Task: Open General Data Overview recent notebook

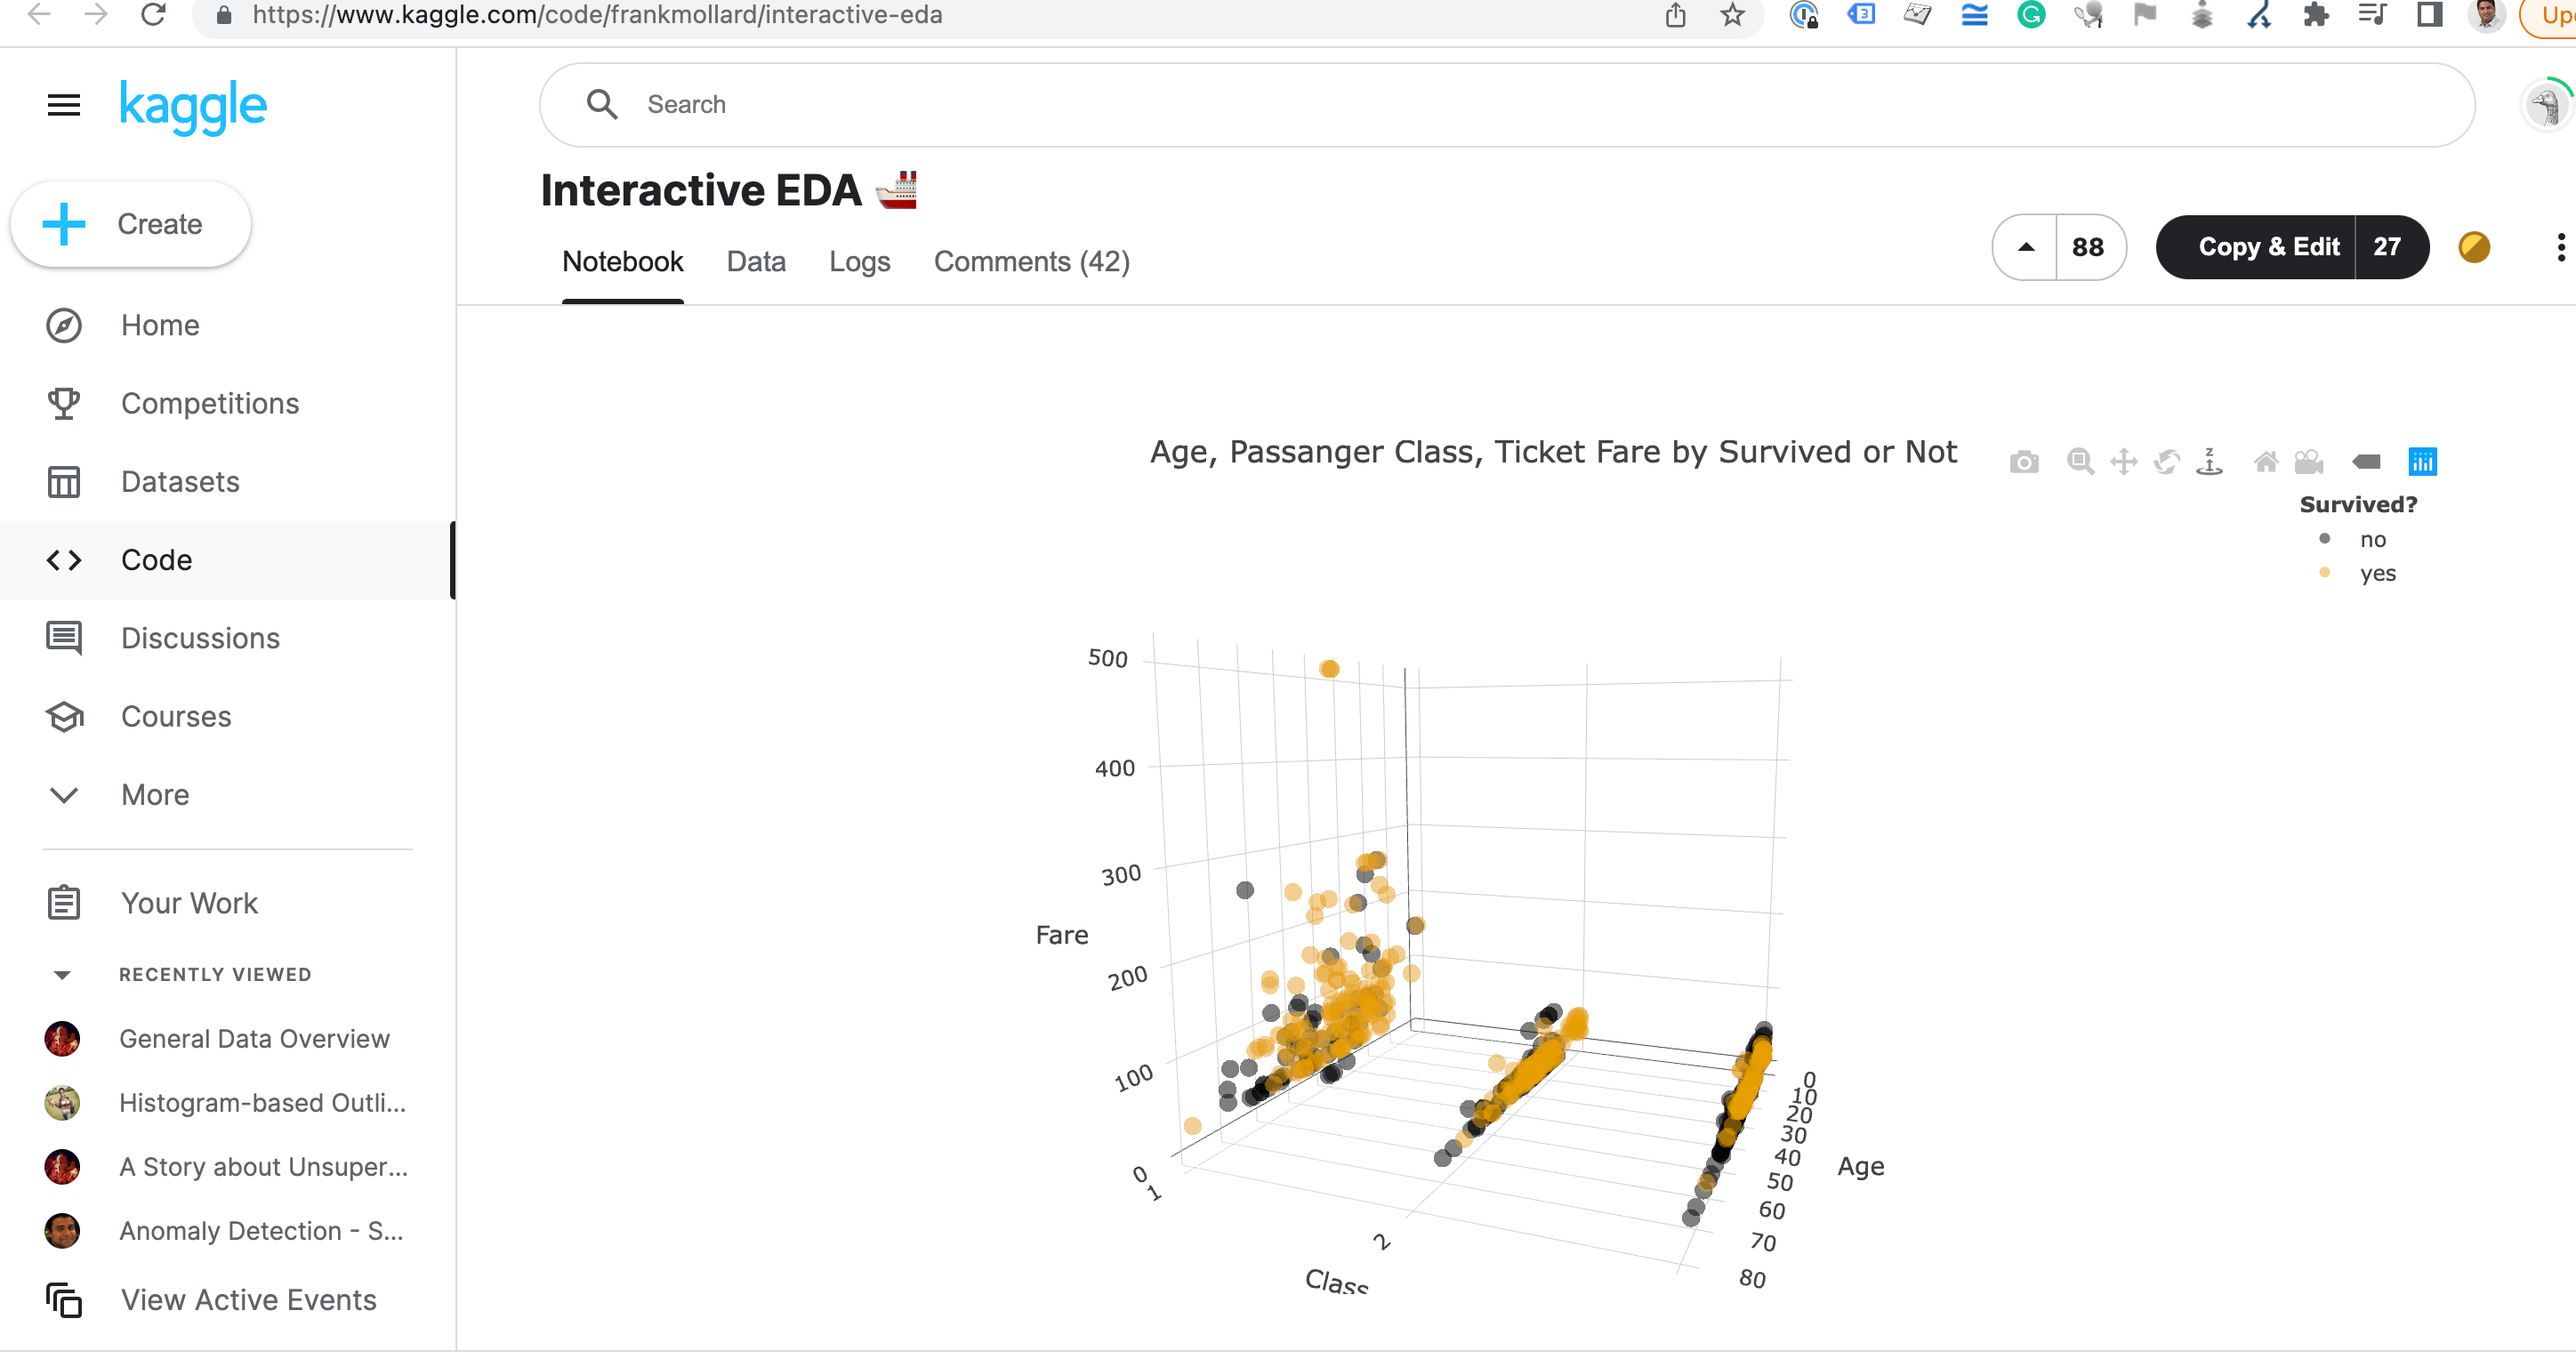Action: 254,1039
